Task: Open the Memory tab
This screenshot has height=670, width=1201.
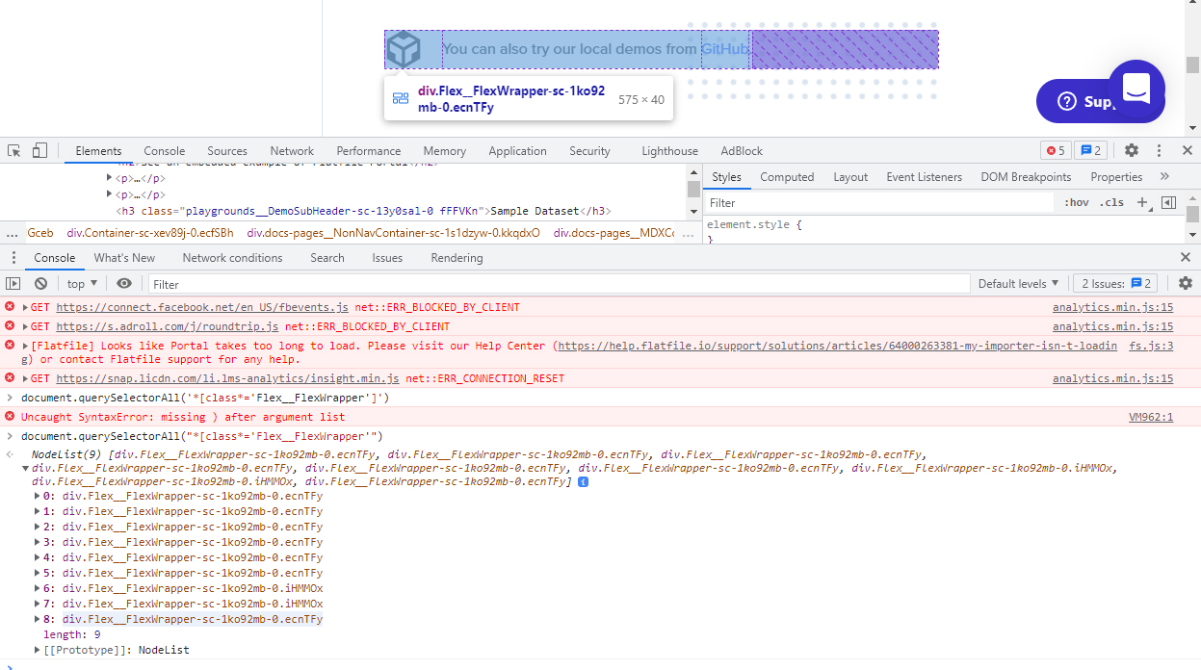Action: 444,150
